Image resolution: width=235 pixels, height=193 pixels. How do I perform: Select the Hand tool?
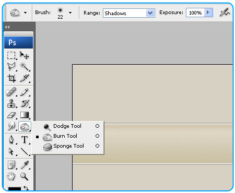(x=11, y=176)
